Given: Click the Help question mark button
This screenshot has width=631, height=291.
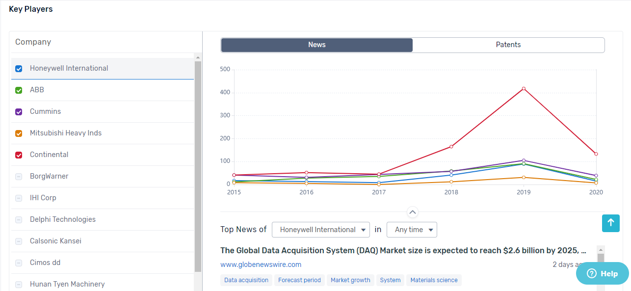Looking at the screenshot, I should [x=602, y=273].
